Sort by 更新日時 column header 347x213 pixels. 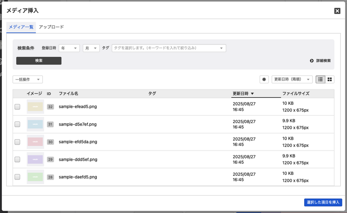(x=243, y=94)
